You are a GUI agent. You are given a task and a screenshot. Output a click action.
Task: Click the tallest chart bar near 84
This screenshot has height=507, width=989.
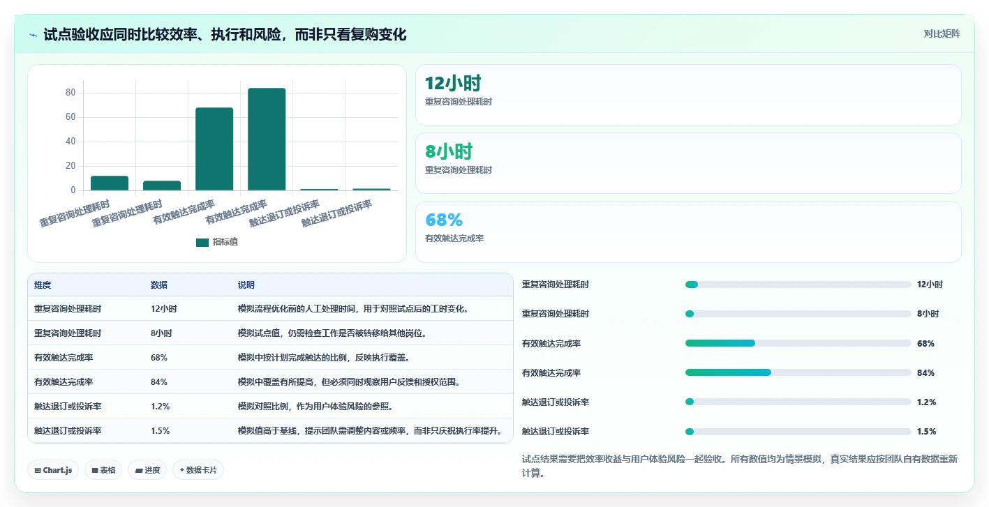click(267, 139)
